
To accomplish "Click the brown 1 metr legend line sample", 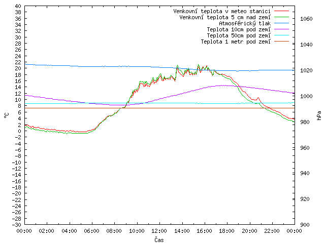I will pos(281,42).
